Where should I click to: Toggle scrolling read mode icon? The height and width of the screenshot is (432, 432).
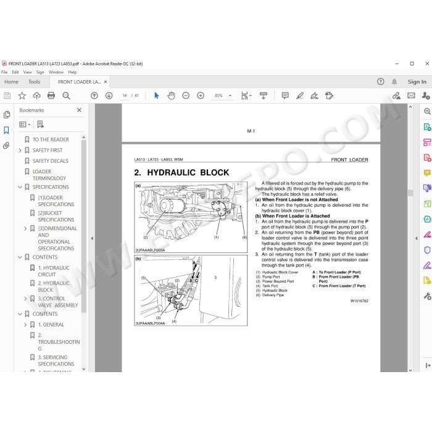(x=264, y=96)
